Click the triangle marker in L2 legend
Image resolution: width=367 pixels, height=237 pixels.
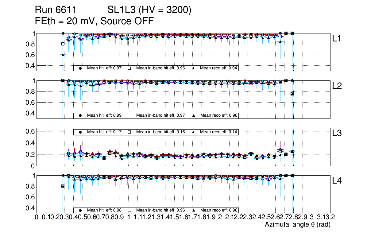(x=193, y=115)
